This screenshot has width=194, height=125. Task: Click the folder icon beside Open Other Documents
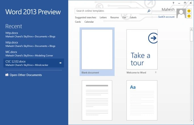pos(7,75)
